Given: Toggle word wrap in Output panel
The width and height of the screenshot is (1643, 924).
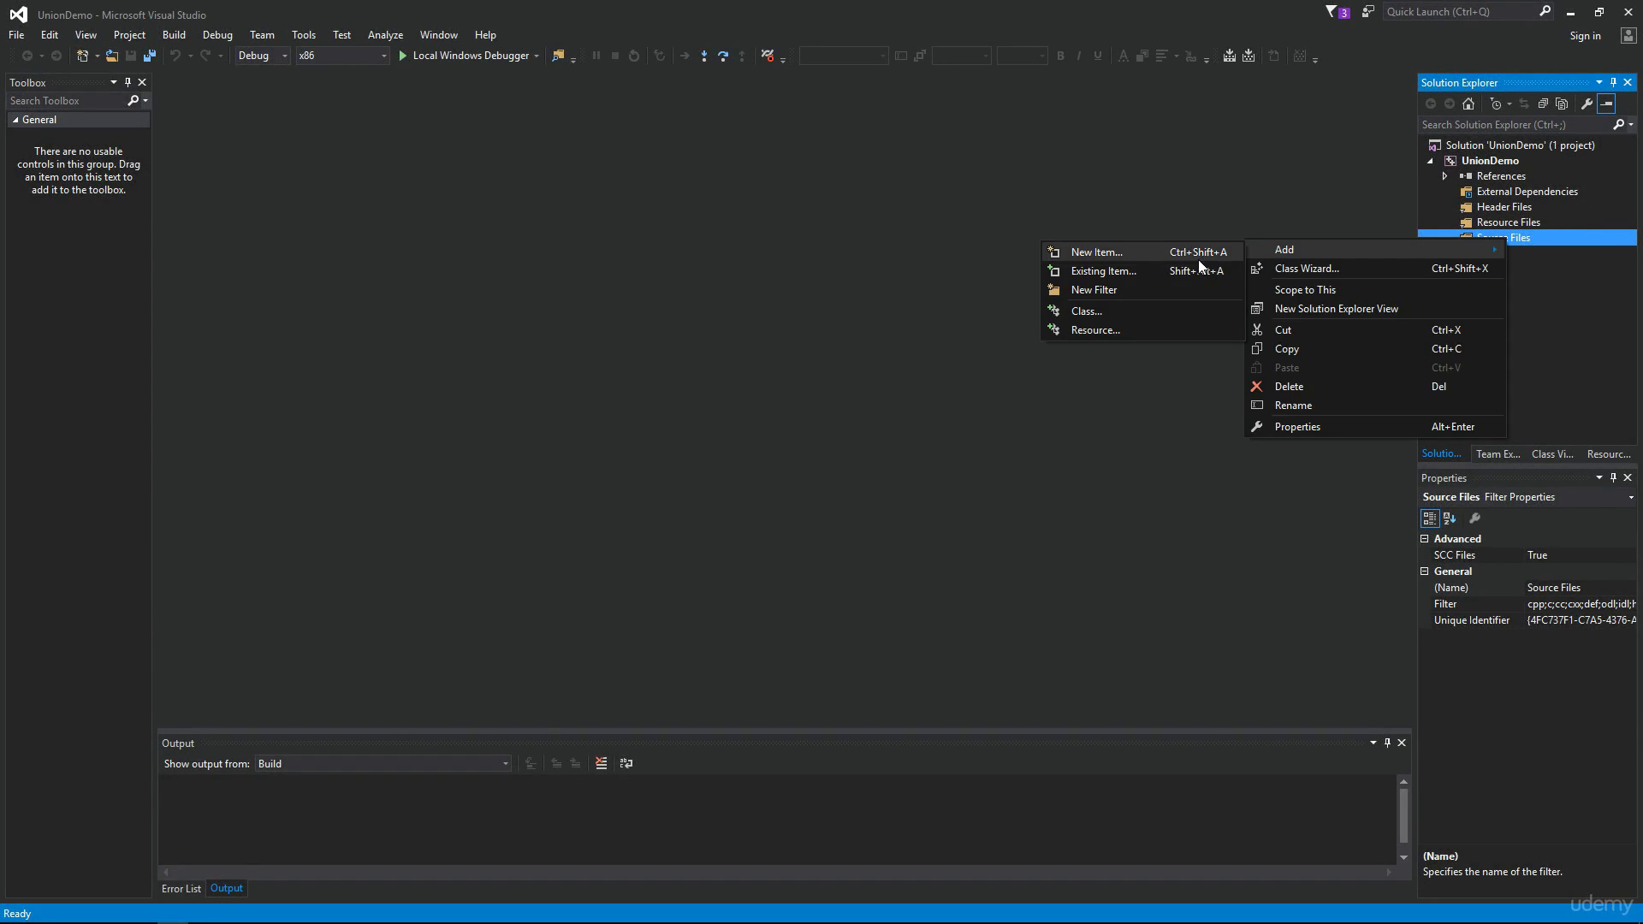Looking at the screenshot, I should 626,764.
